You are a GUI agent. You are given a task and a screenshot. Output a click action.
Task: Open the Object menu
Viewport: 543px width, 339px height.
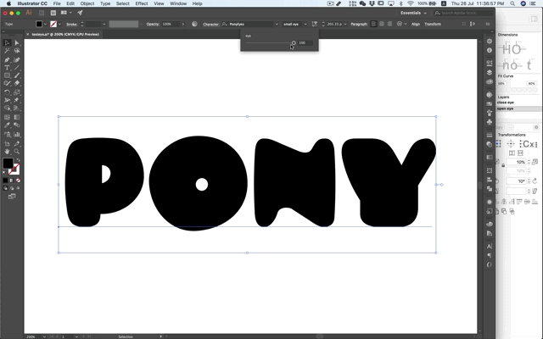(87, 3)
